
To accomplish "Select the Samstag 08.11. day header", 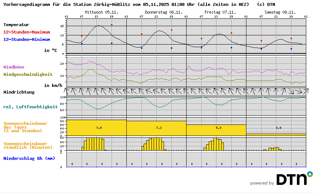I will point(276,12).
